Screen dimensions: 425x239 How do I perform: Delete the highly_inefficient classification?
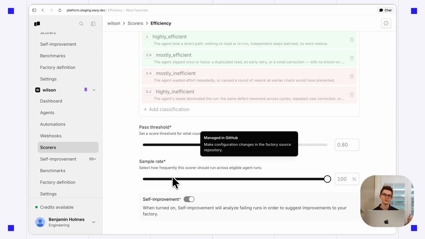pos(352,95)
